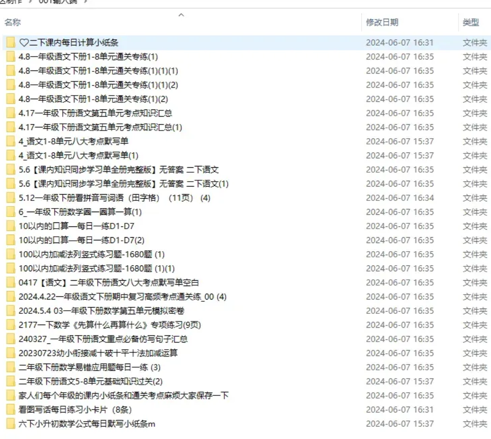Select name 240327_一年级下册语文重点必备仿写句子汇总
Screen dimensions: 491x439
coord(103,339)
